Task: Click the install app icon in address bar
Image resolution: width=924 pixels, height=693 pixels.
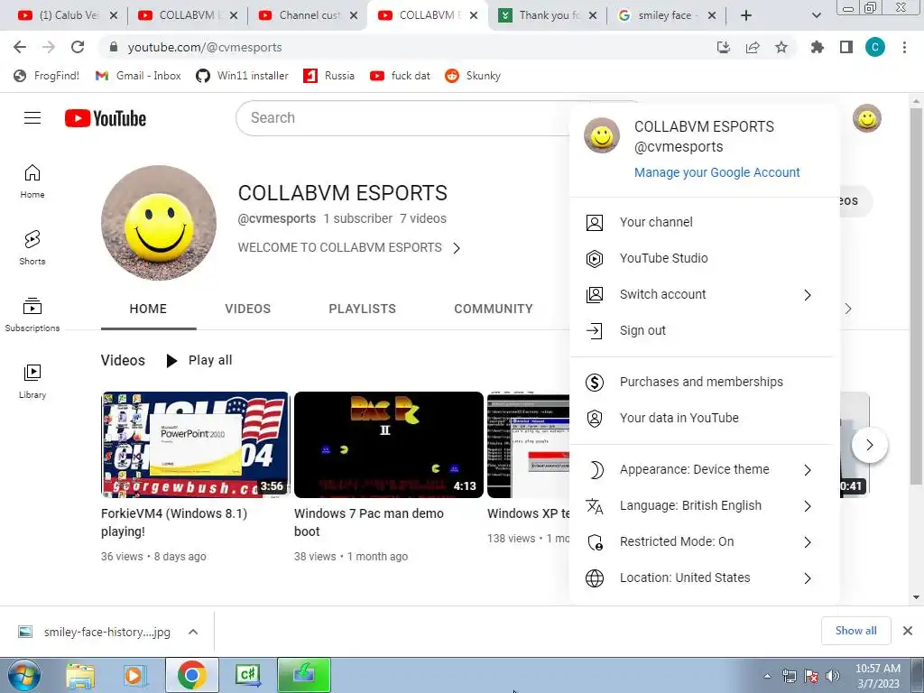Action: tap(724, 47)
